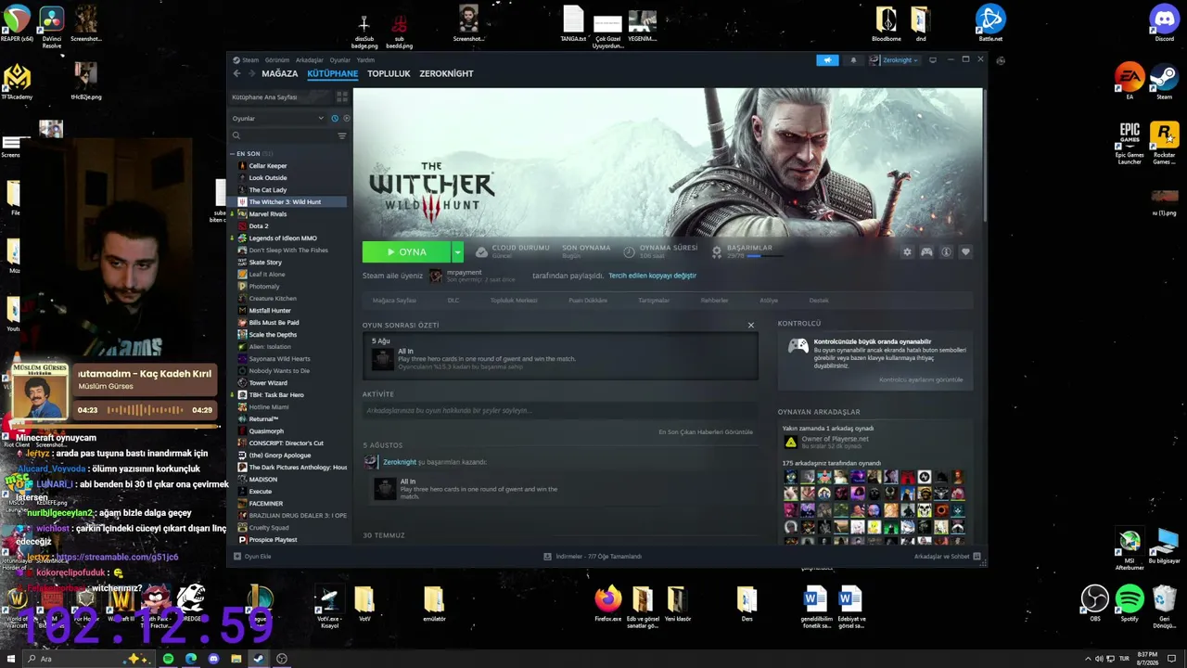1187x668 pixels.
Task: Open Steam announcements megaphone button
Action: pyautogui.click(x=827, y=60)
